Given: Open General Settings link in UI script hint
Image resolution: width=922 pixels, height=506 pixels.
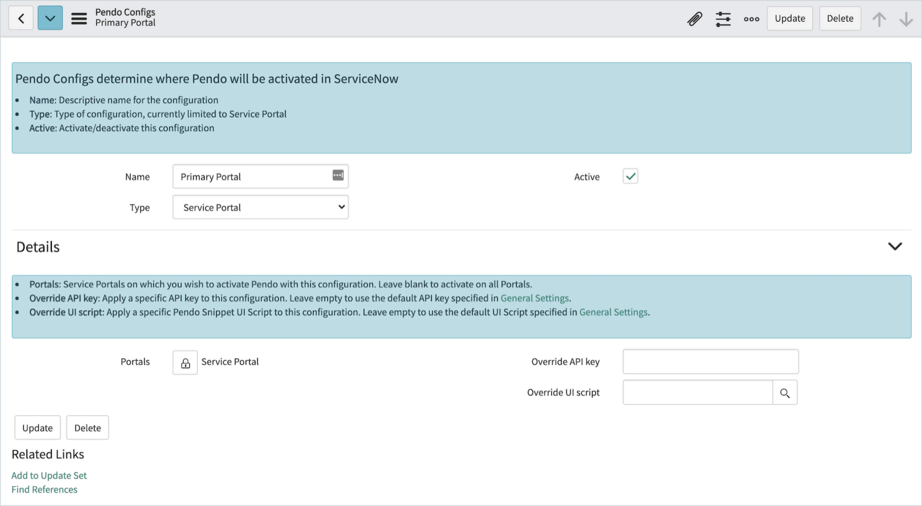Looking at the screenshot, I should [x=613, y=312].
